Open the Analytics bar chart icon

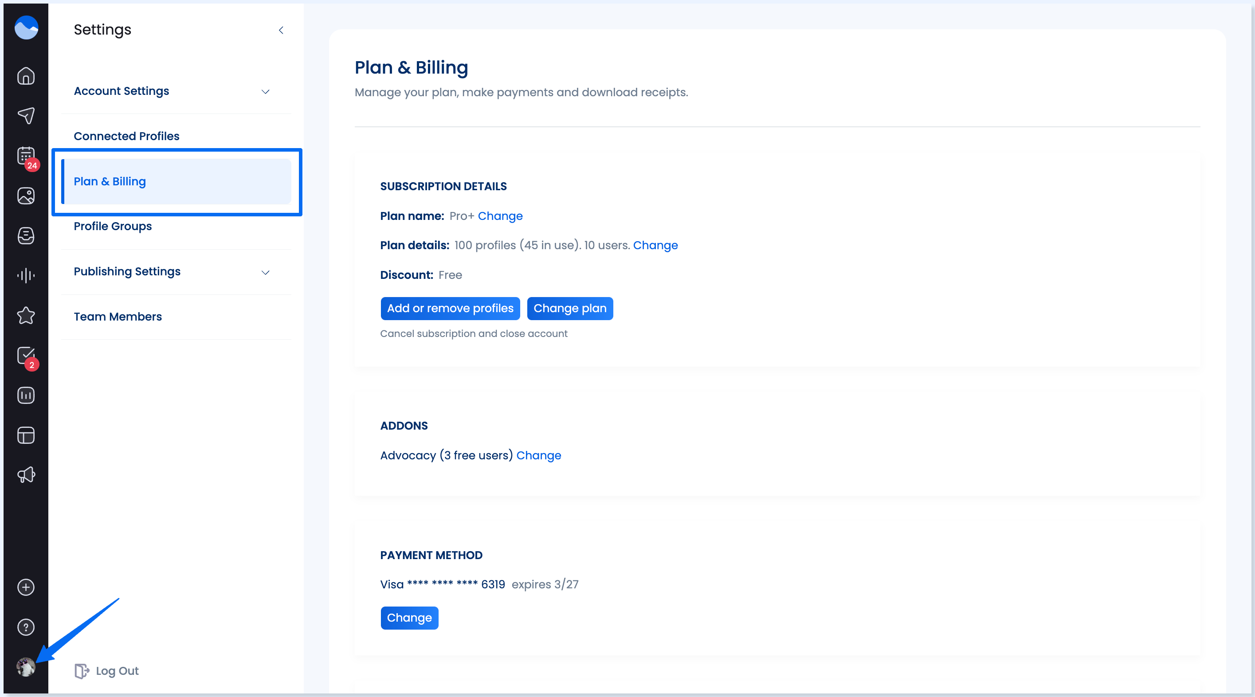click(x=26, y=395)
